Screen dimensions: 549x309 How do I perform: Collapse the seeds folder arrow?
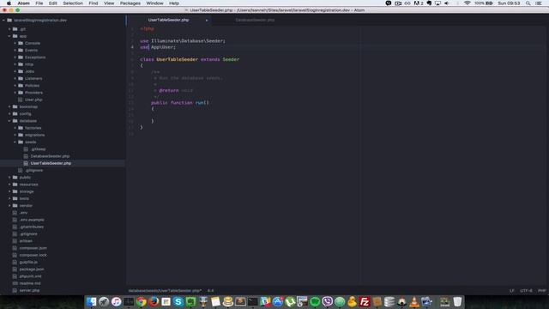pyautogui.click(x=15, y=142)
